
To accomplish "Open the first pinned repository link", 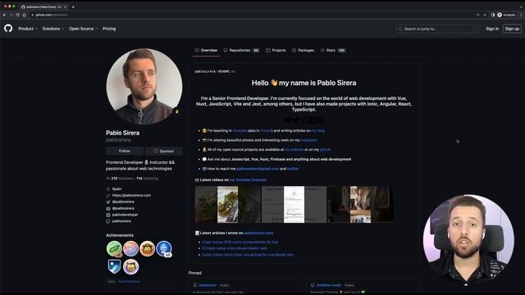I will (x=208, y=285).
